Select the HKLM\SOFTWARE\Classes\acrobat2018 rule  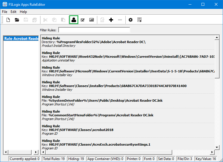click(127, 130)
